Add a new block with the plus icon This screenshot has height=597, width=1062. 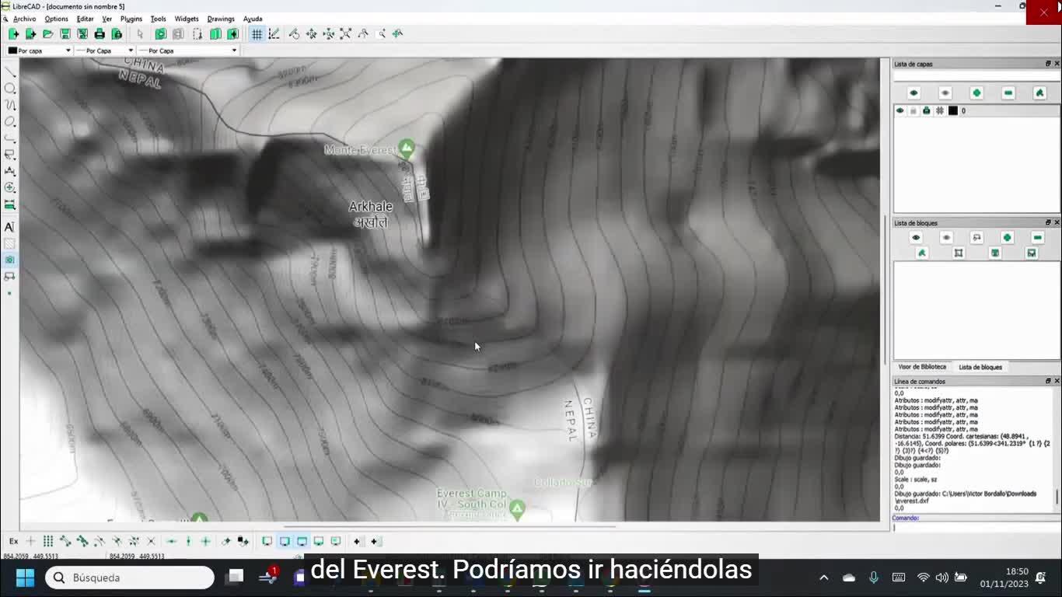[x=1007, y=238]
